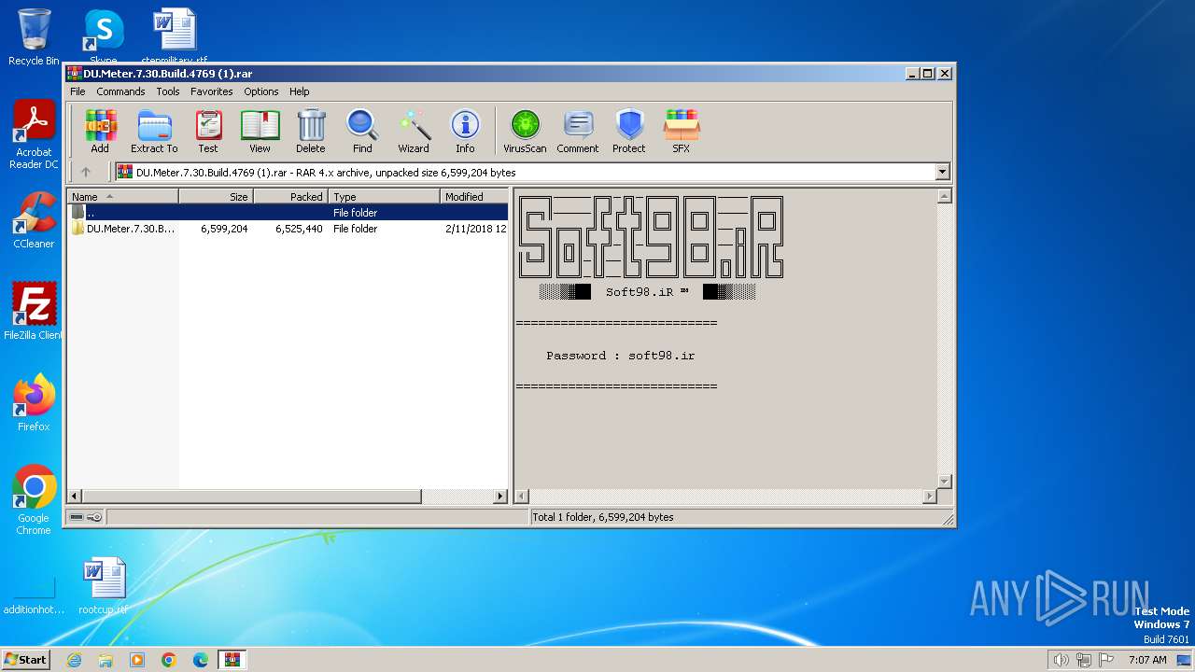The image size is (1195, 672).
Task: Open rootcup.rtf desktop document
Action: pos(104,586)
